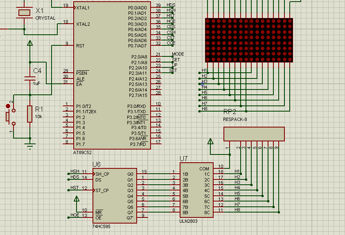Click the H1 terminal label below LED matrix
The image size is (345, 235).
click(204, 70)
